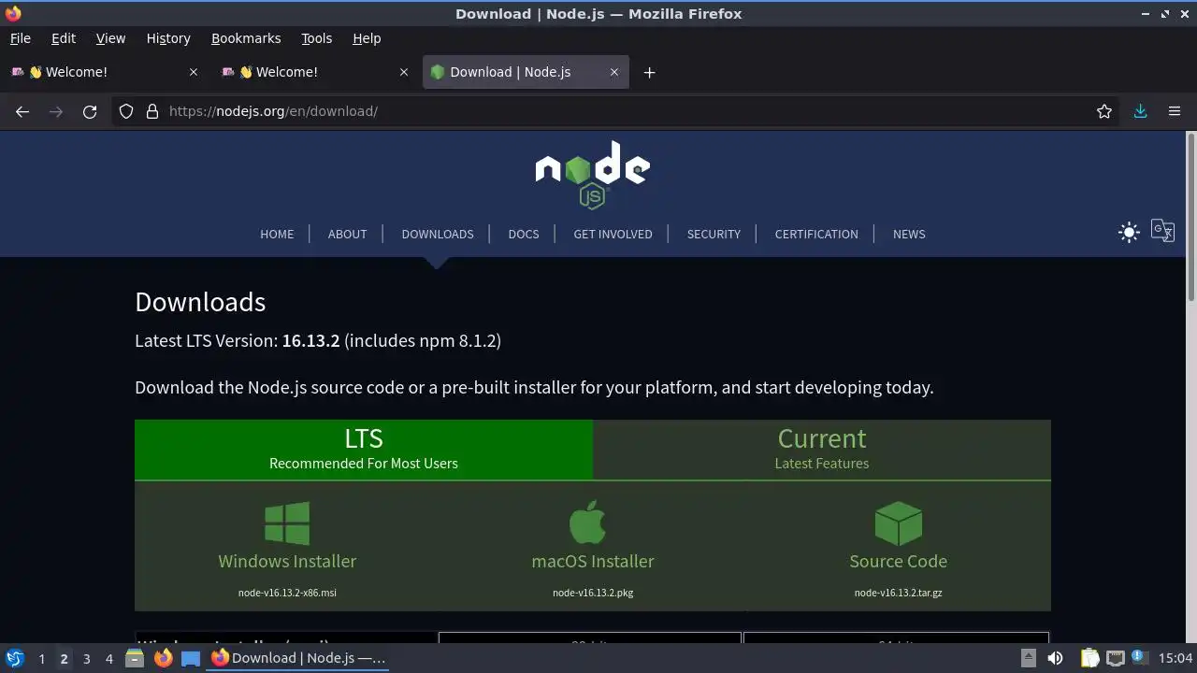This screenshot has width=1197, height=673.
Task: Click the network connection tray icon
Action: click(x=1115, y=658)
